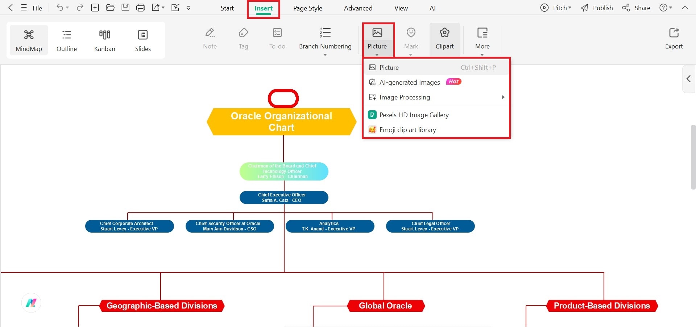Open the Clipart tool
The height and width of the screenshot is (327, 696).
click(445, 39)
